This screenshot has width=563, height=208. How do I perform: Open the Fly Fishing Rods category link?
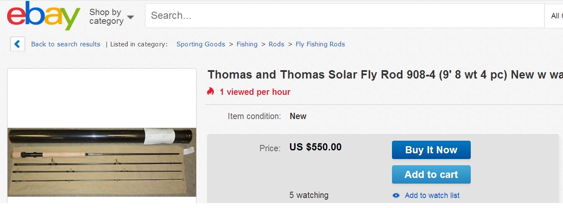point(320,44)
